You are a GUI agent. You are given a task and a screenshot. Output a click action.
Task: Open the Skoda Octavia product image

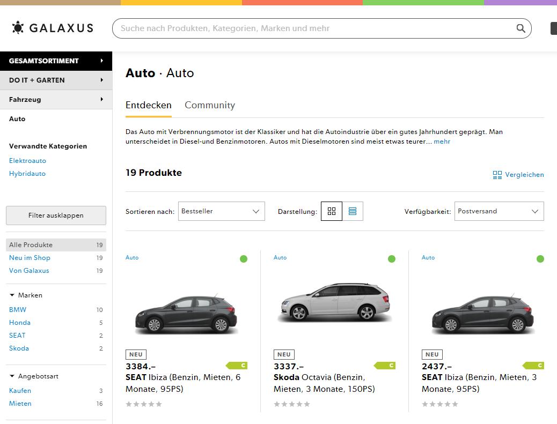(334, 302)
